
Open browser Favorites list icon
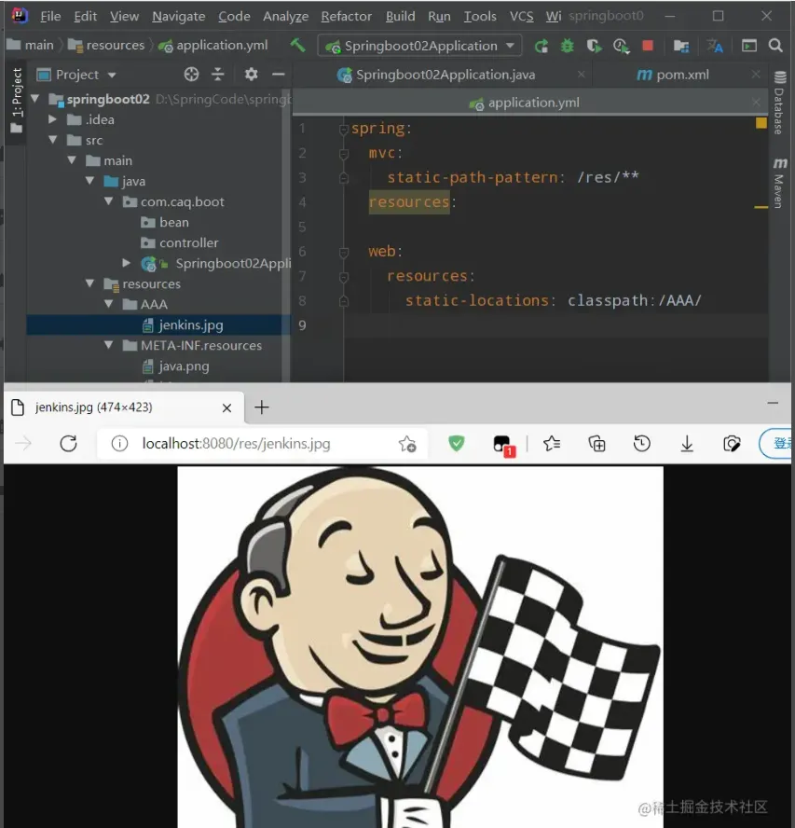pos(552,444)
